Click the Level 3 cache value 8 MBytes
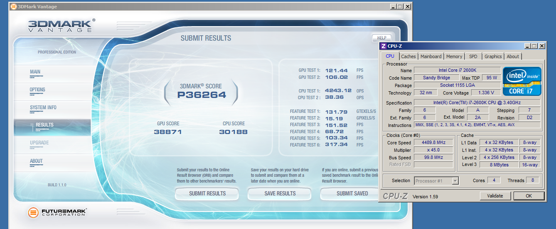The height and width of the screenshot is (229, 556). point(499,165)
